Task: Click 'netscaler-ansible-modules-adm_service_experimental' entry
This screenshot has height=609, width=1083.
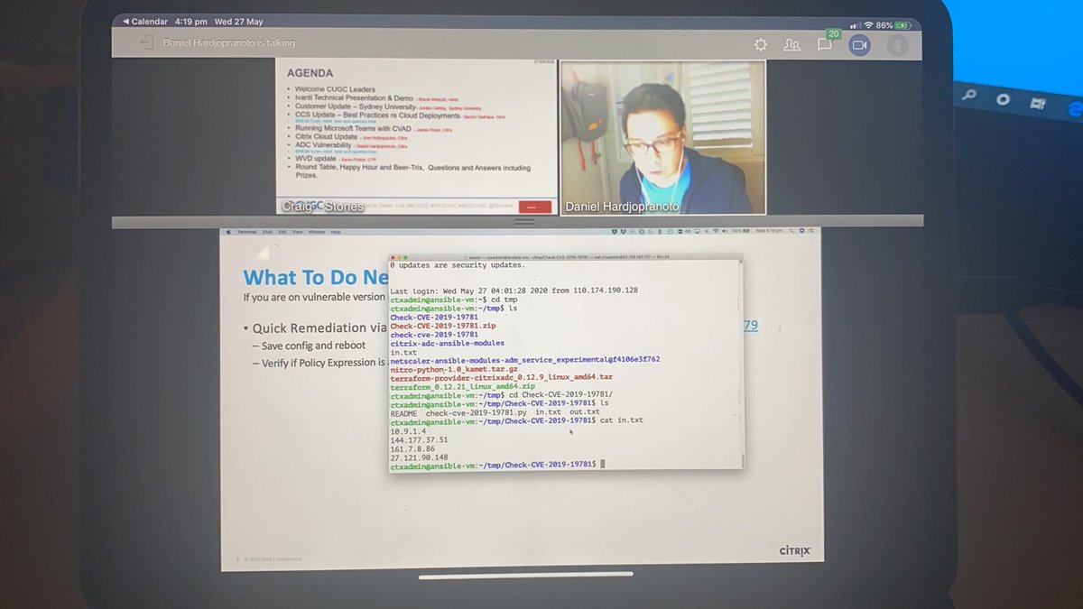Action: [x=525, y=359]
